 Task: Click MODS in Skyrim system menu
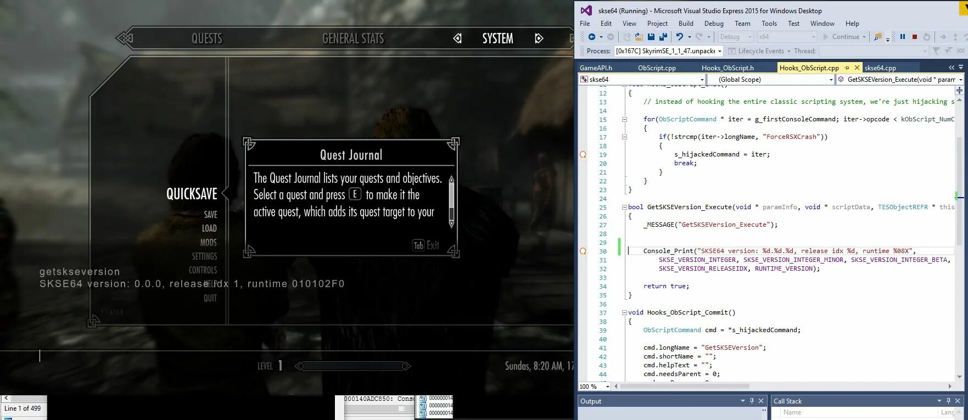tap(209, 242)
